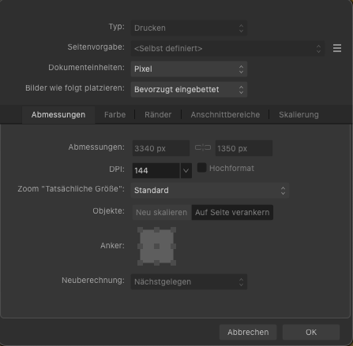Click the chain link icon between dimensions
Image resolution: width=353 pixels, height=346 pixels.
203,147
